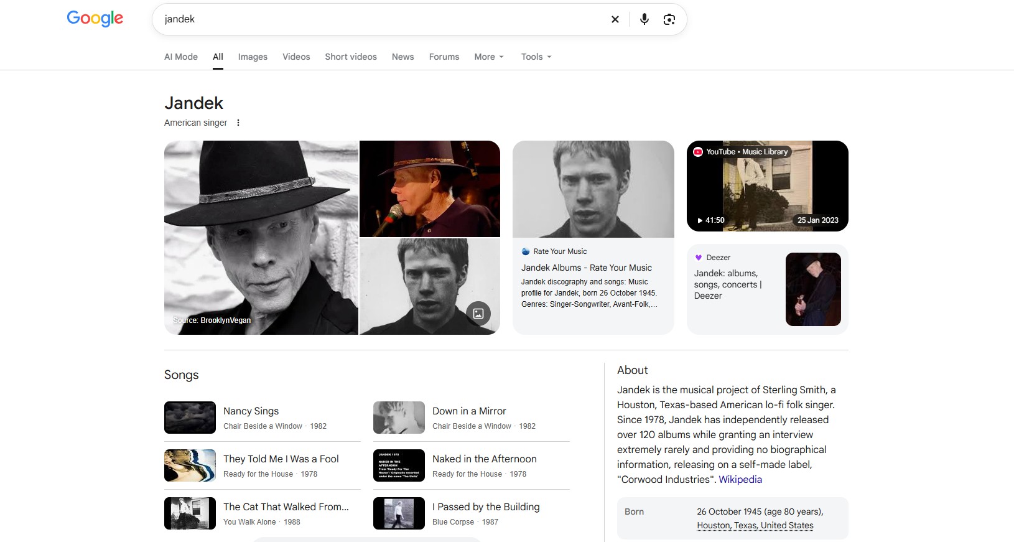Switch to AI Mode tab

click(181, 57)
